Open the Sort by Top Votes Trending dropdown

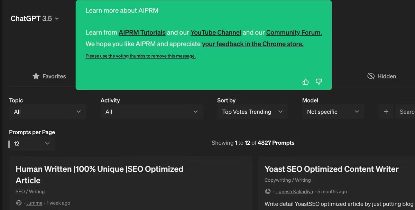point(252,112)
